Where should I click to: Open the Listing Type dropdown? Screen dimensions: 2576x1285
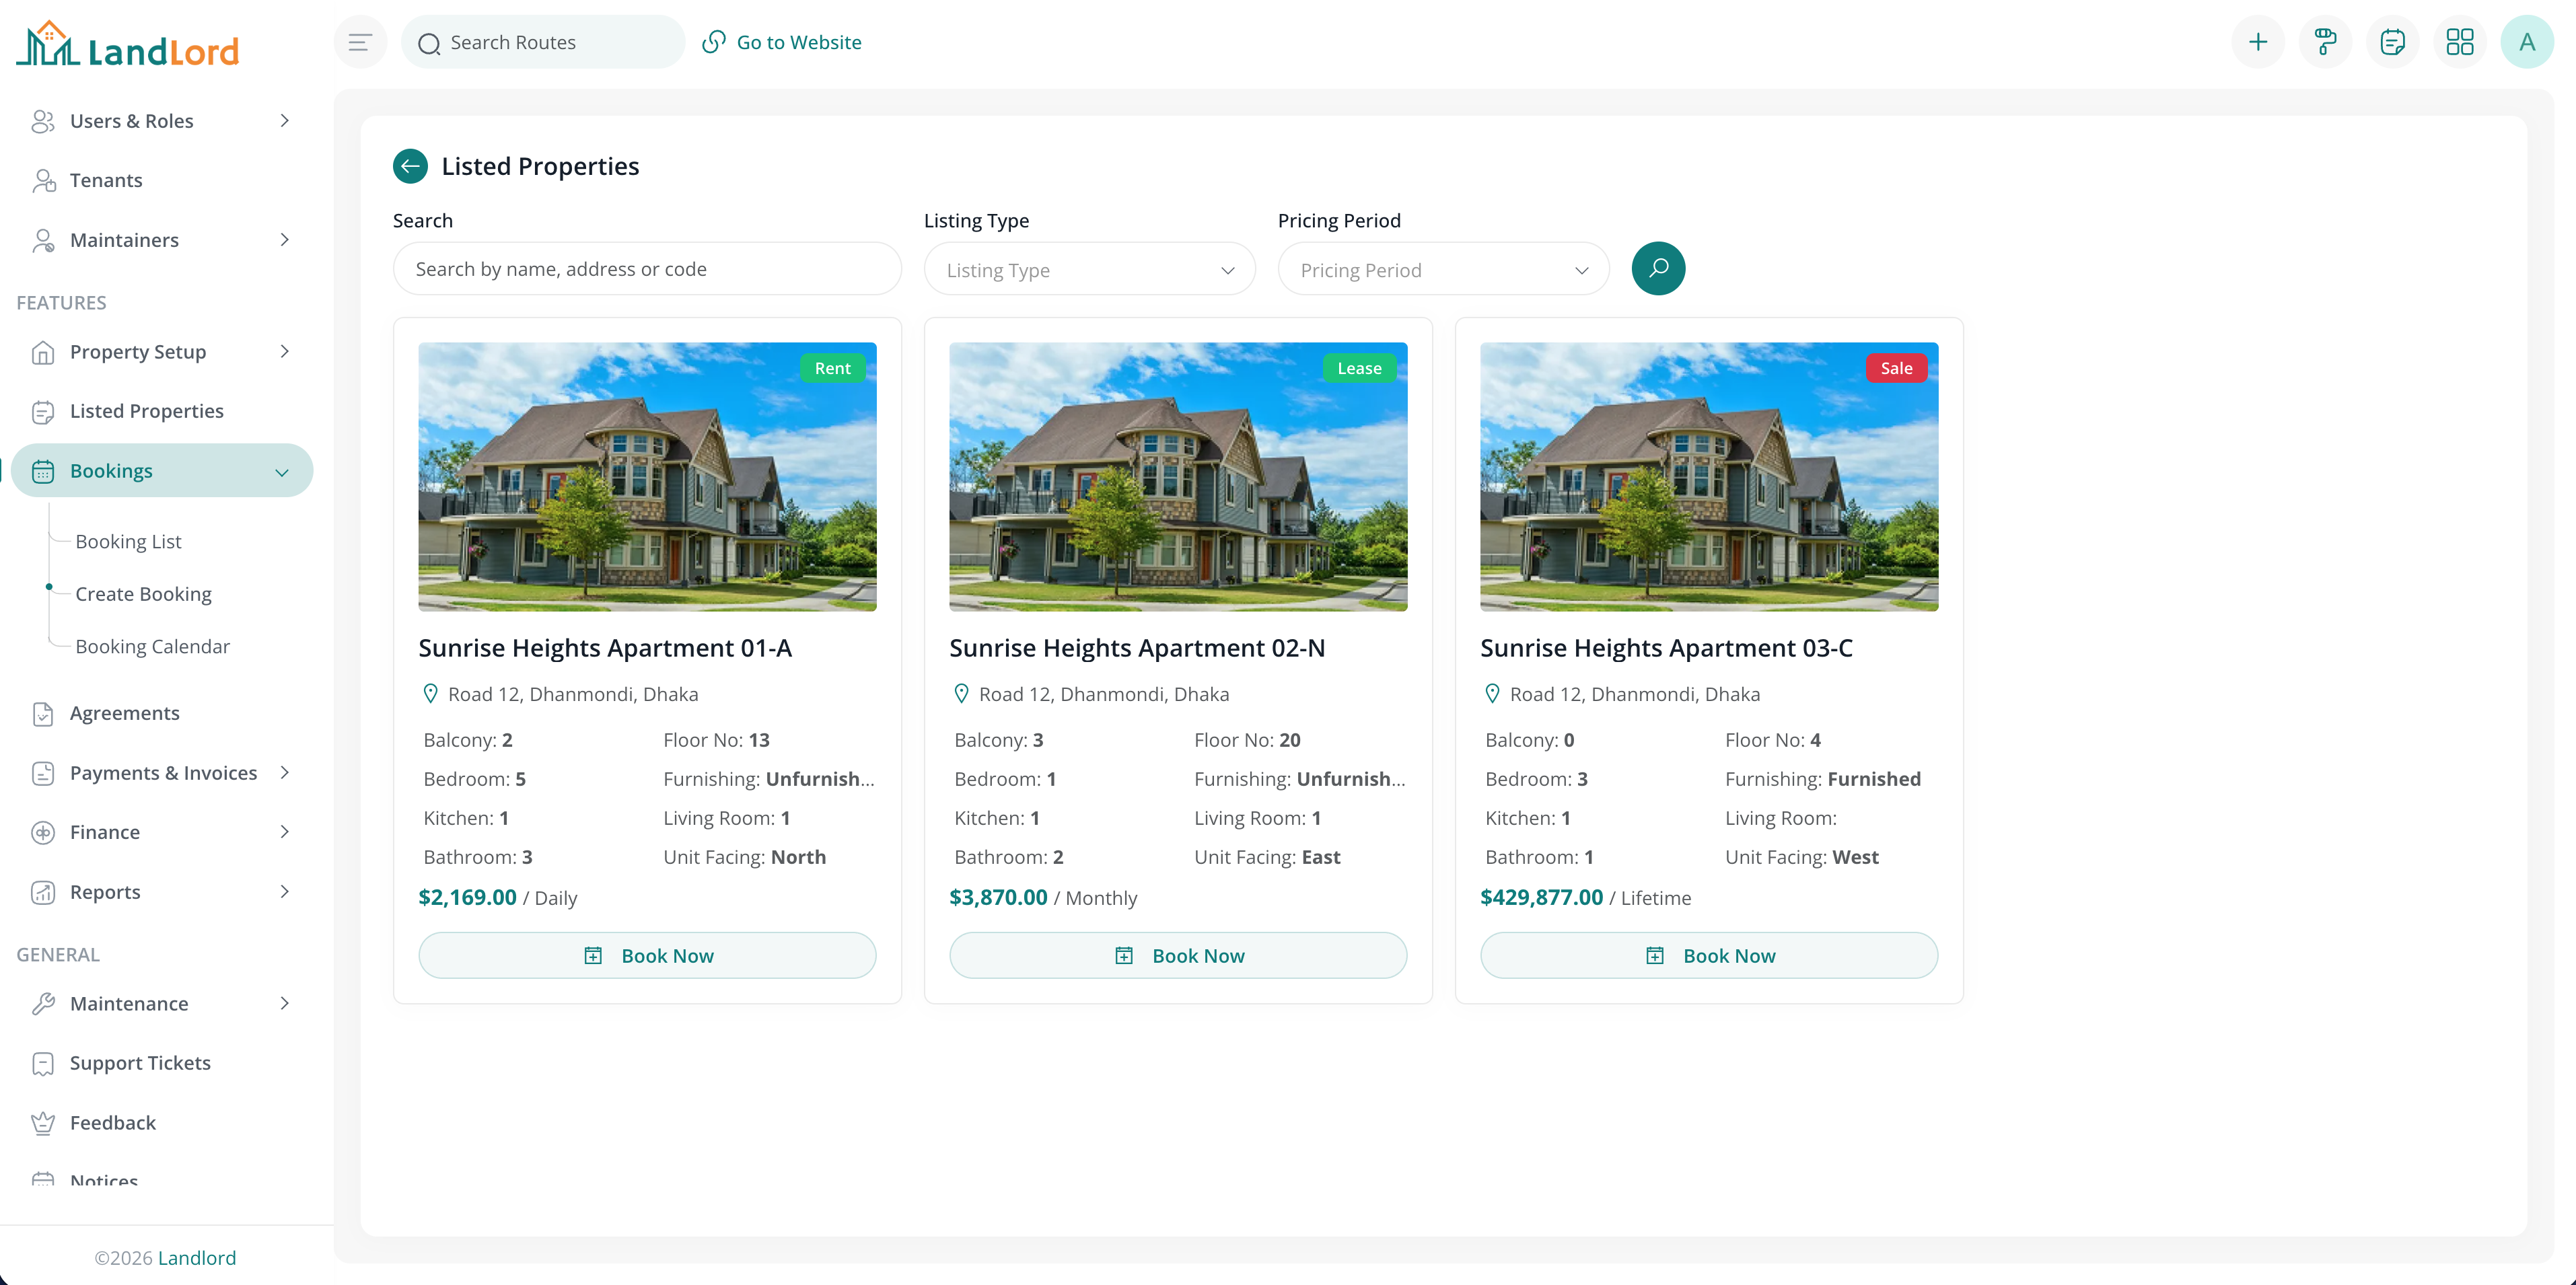point(1089,269)
